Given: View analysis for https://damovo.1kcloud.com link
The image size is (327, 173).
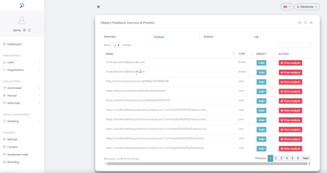Looking at the screenshot, I should tap(290, 101).
